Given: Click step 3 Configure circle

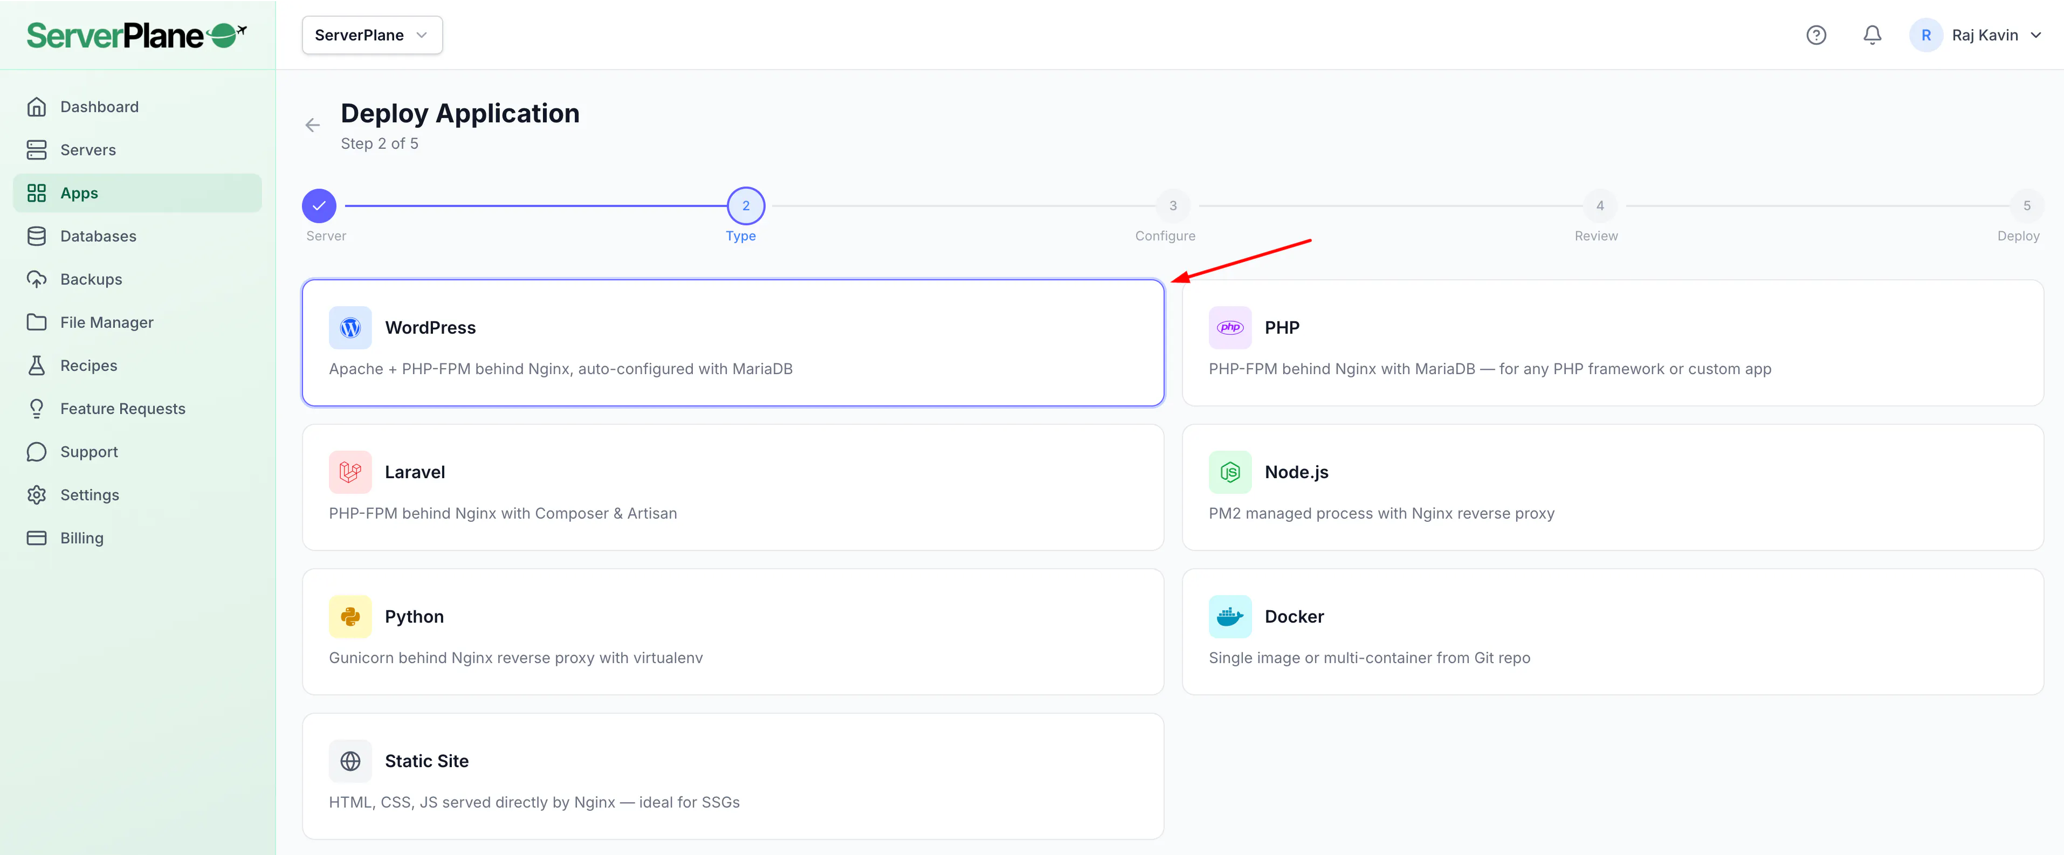Looking at the screenshot, I should [1173, 206].
